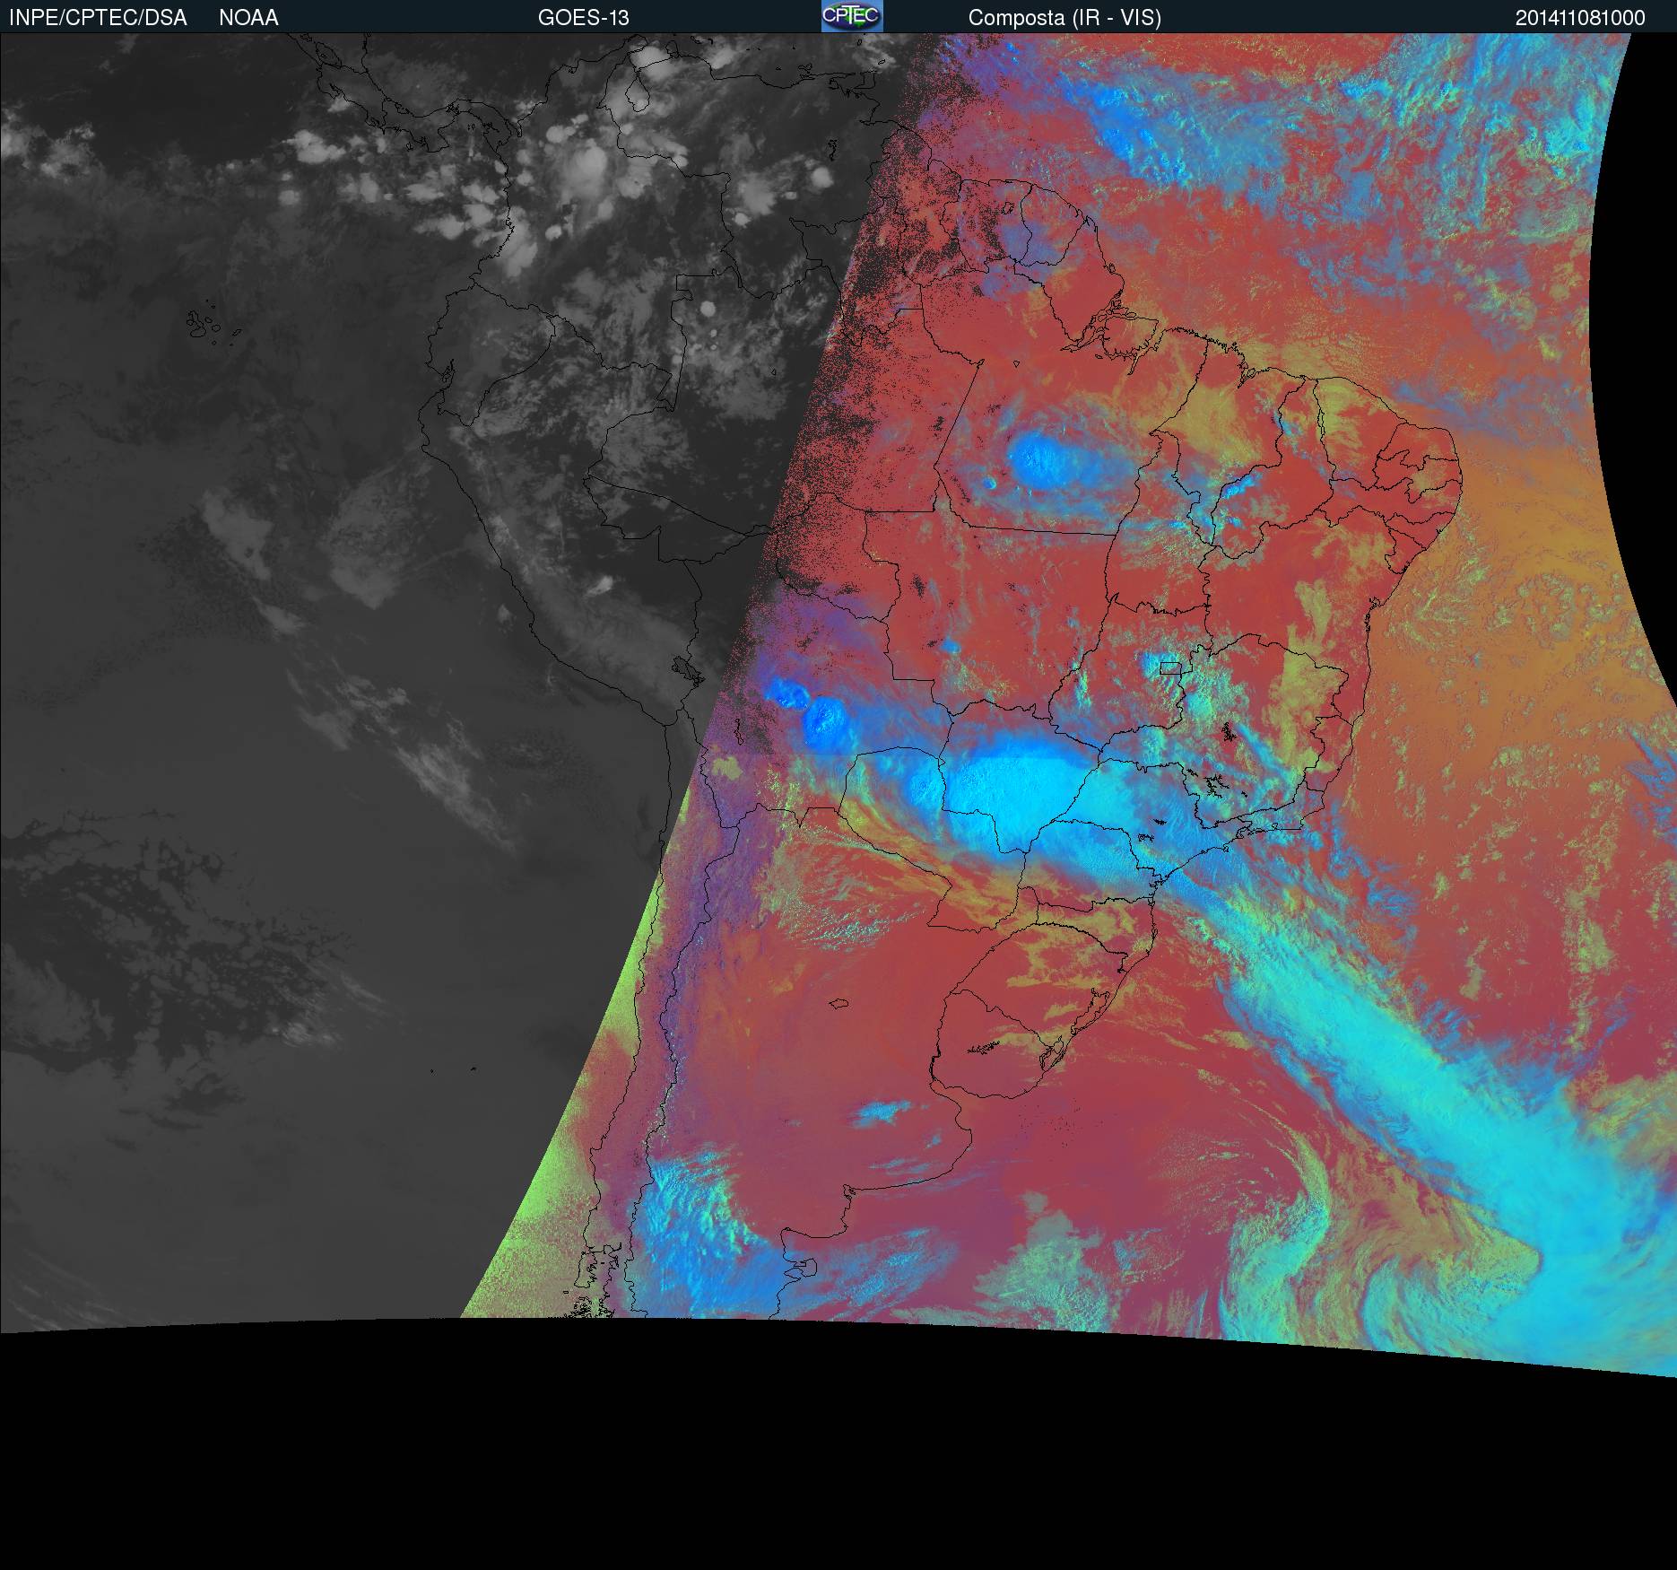Viewport: 1677px width, 1570px height.
Task: Click the Composta (IR - VIS) title
Action: pyautogui.click(x=1064, y=18)
